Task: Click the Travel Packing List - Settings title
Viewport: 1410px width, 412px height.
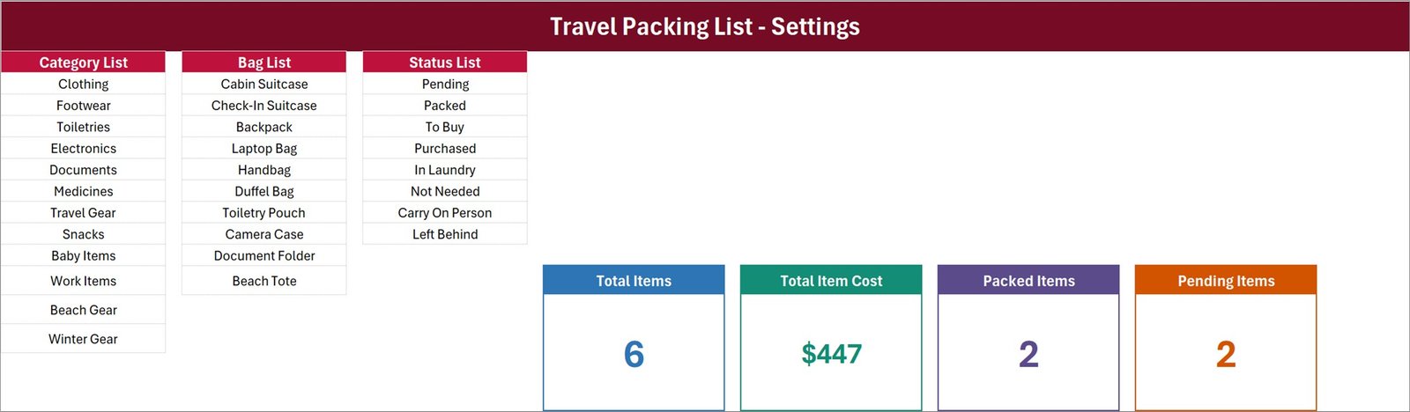Action: [x=705, y=26]
